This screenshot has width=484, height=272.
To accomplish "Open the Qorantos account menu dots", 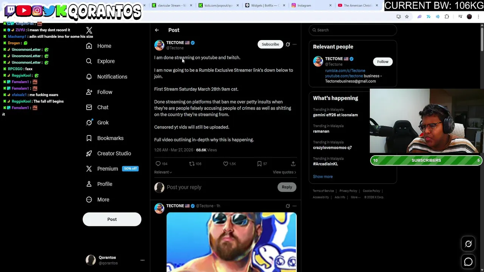I will click(x=143, y=260).
